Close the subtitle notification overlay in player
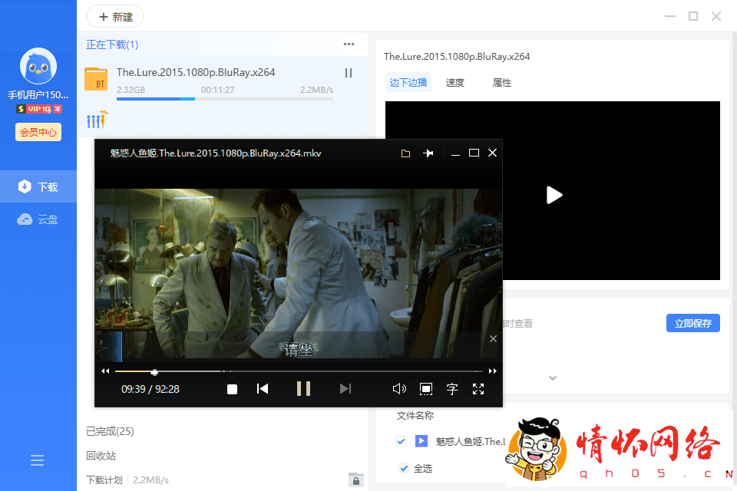 (493, 339)
